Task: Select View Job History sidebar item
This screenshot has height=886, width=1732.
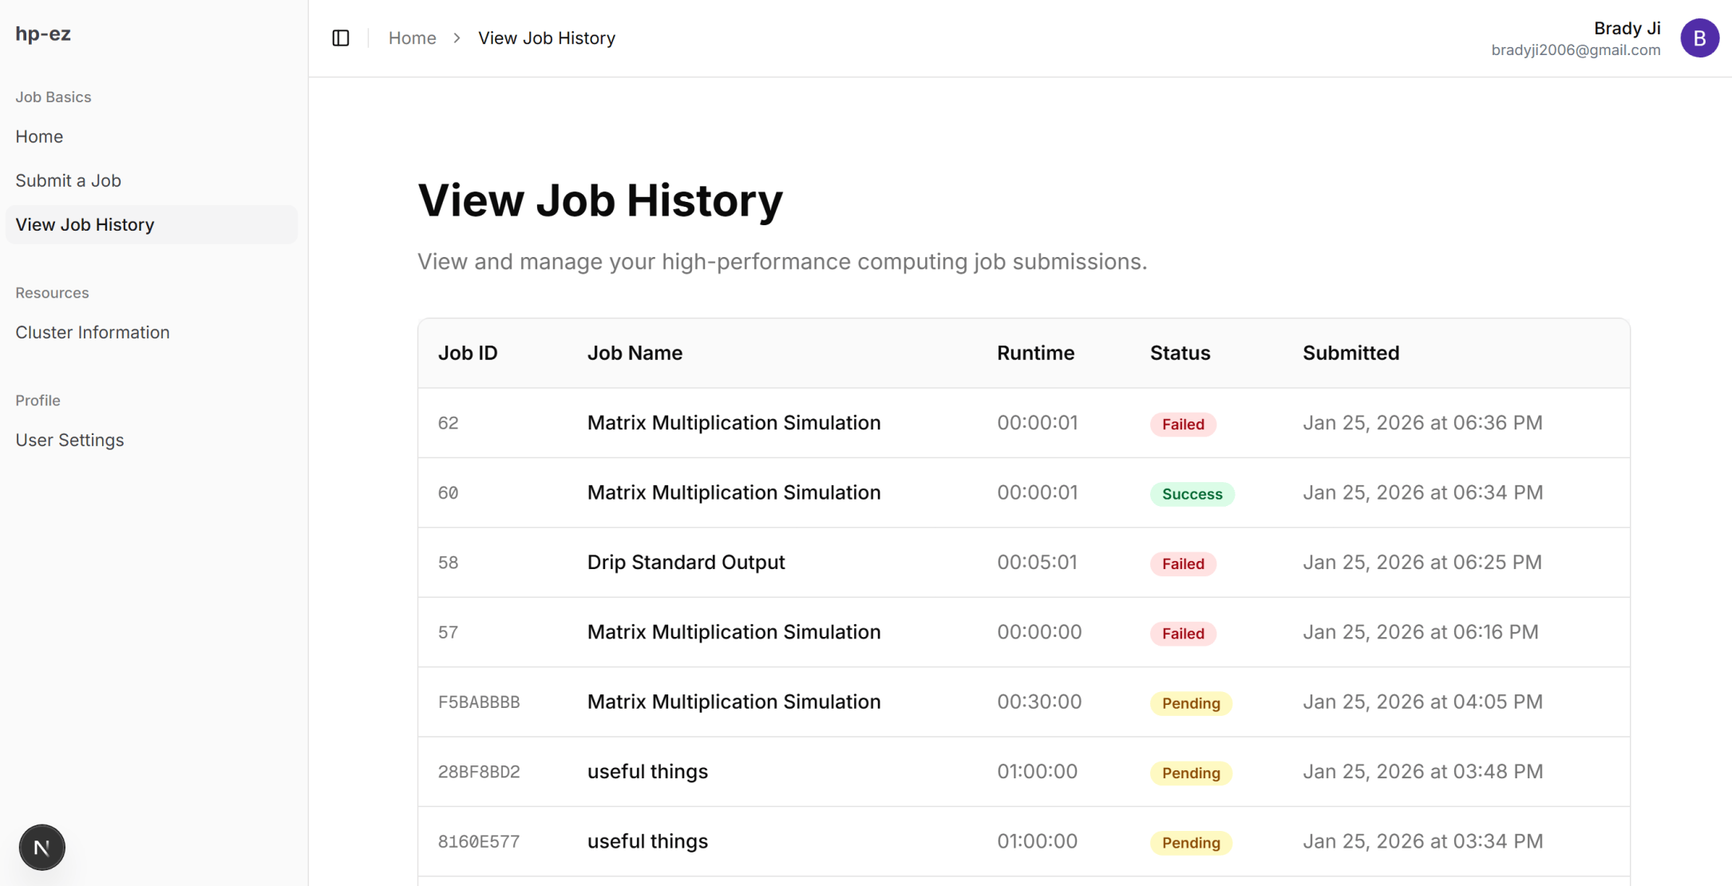Action: 85,224
